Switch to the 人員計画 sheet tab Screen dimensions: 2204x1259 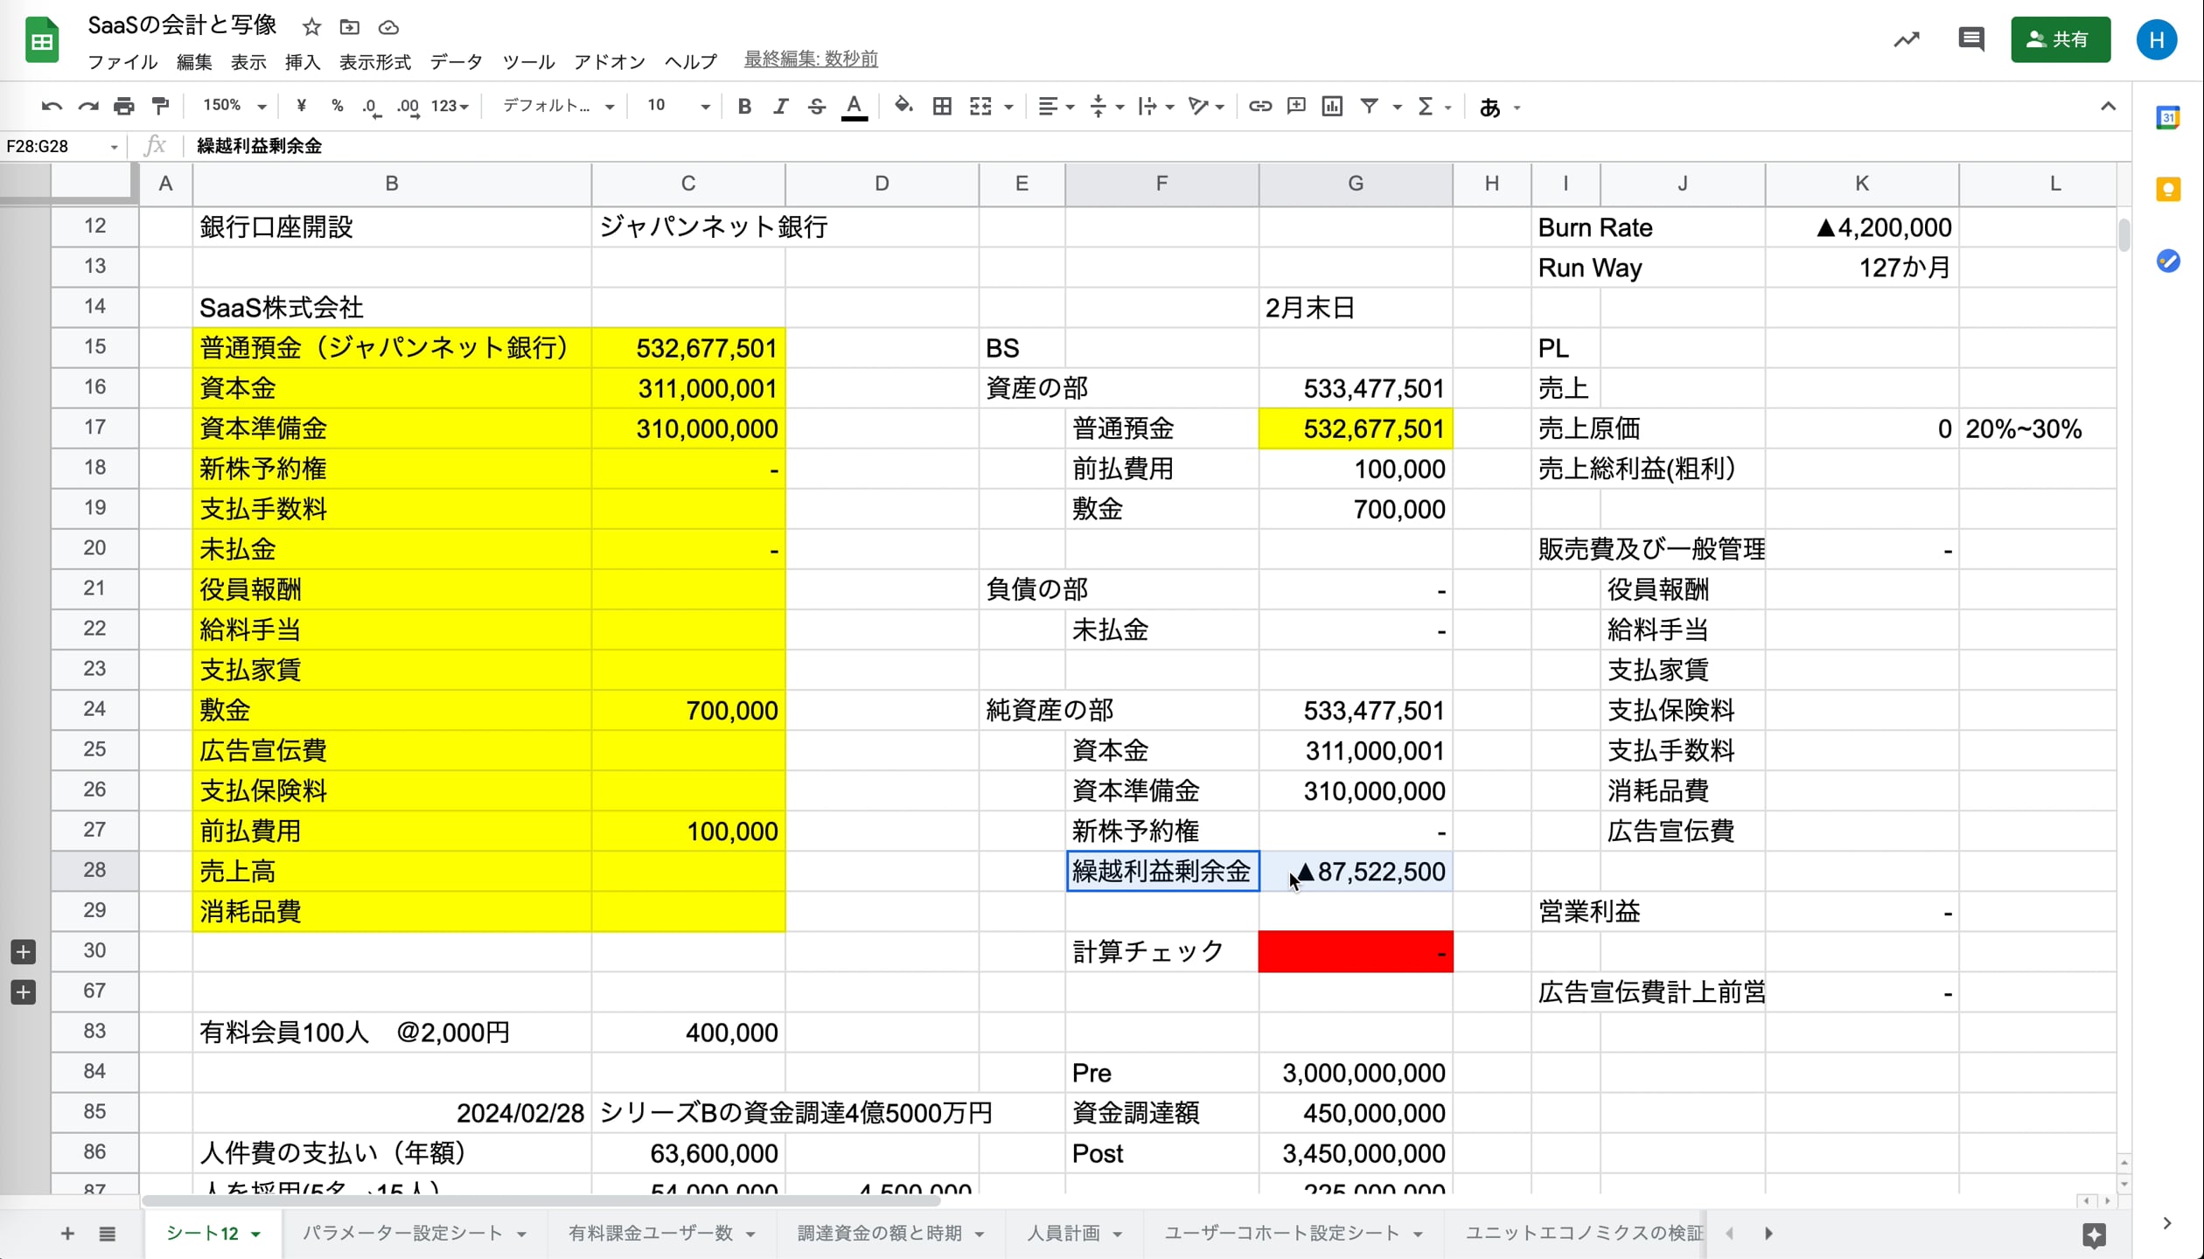click(1063, 1233)
